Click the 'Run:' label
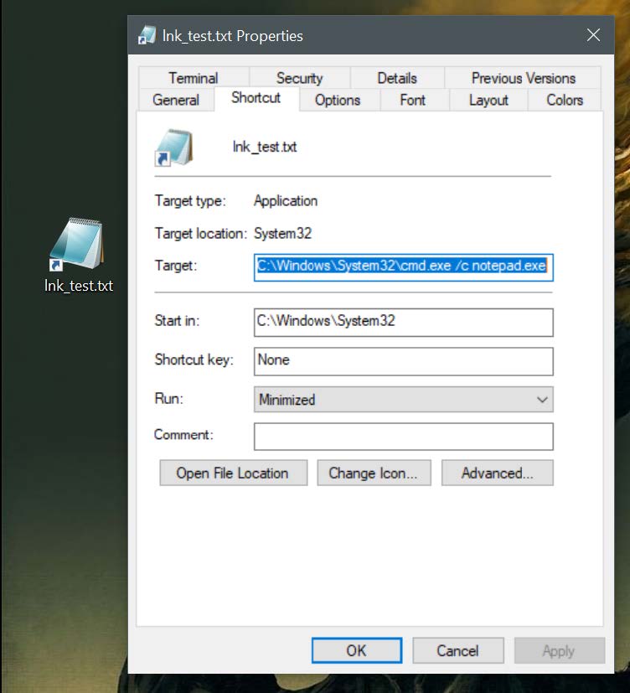The width and height of the screenshot is (630, 693). (x=168, y=398)
